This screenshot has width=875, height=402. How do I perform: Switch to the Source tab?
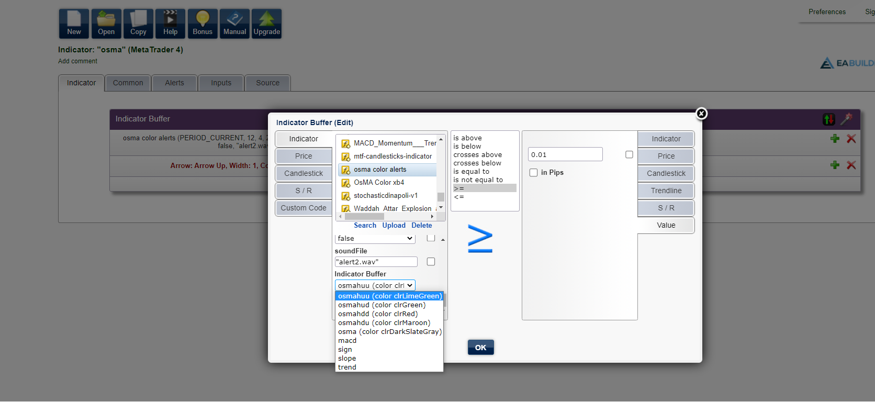(x=267, y=83)
